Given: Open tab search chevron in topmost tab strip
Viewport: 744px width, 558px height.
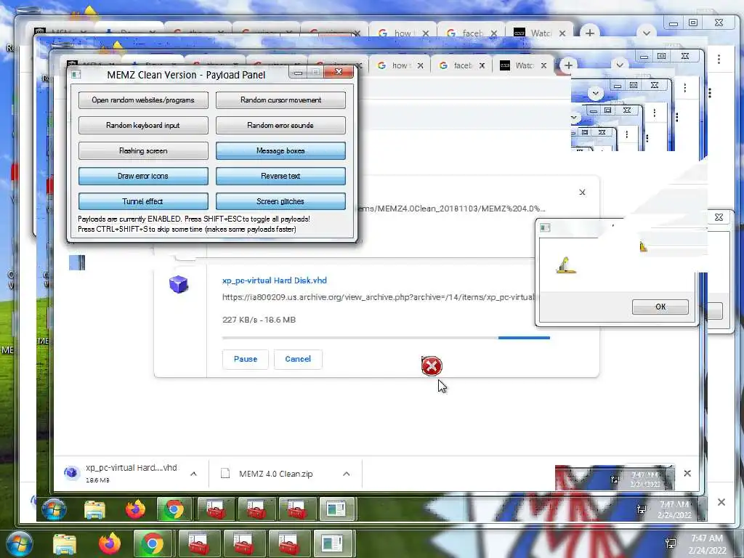Looking at the screenshot, I should point(646,33).
